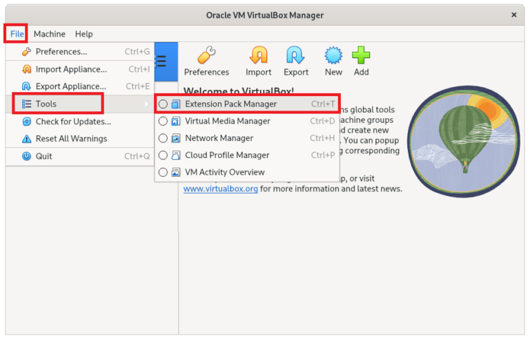Screen dimensions: 530x340
Task: Select the Extension Pack Manager radio button
Action: [163, 104]
